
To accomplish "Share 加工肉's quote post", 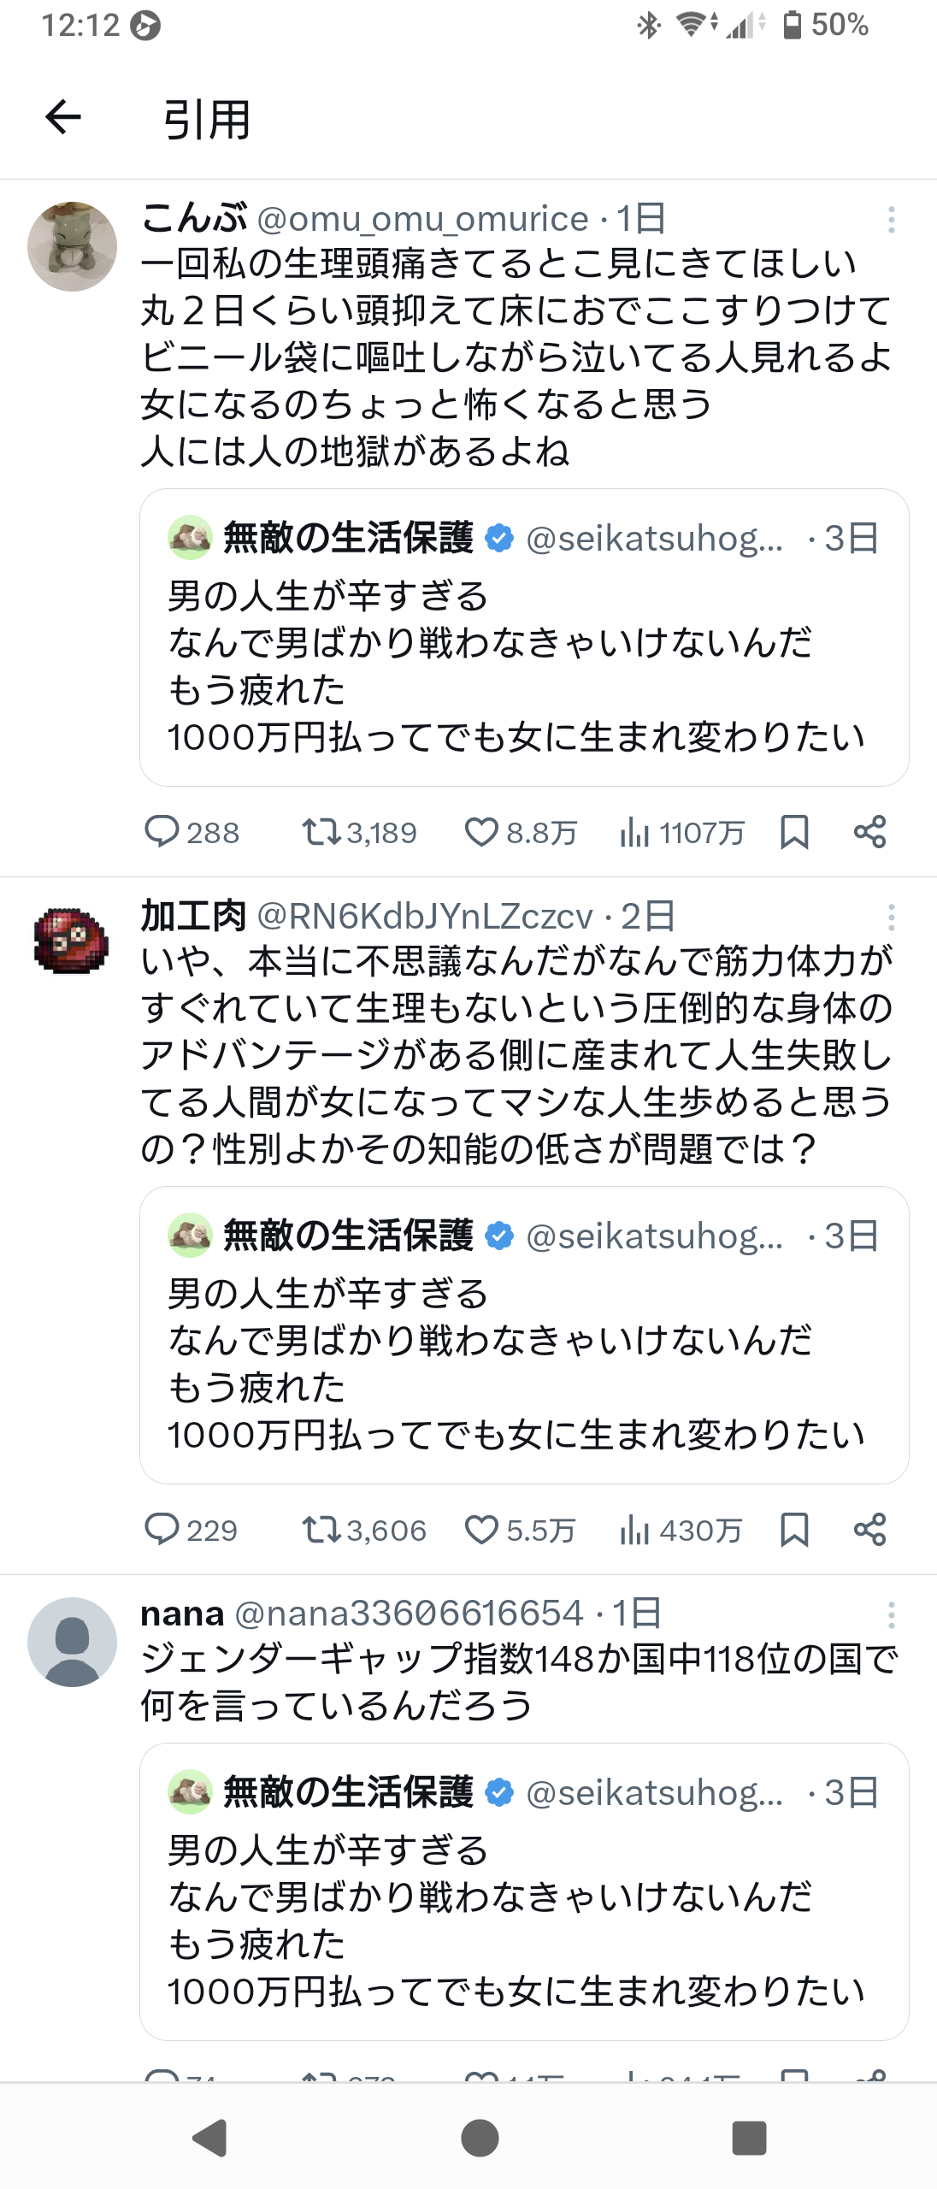I will 869,1529.
